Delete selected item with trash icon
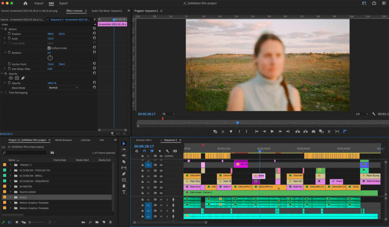Image resolution: width=389 pixels, height=227 pixels. (110, 222)
